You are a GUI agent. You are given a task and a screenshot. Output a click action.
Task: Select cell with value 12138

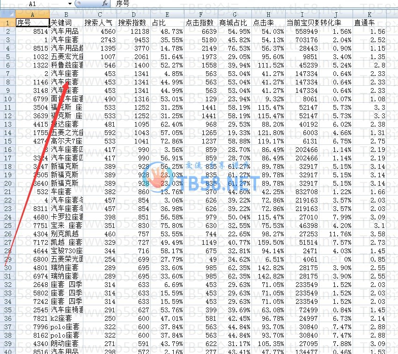tap(133, 31)
